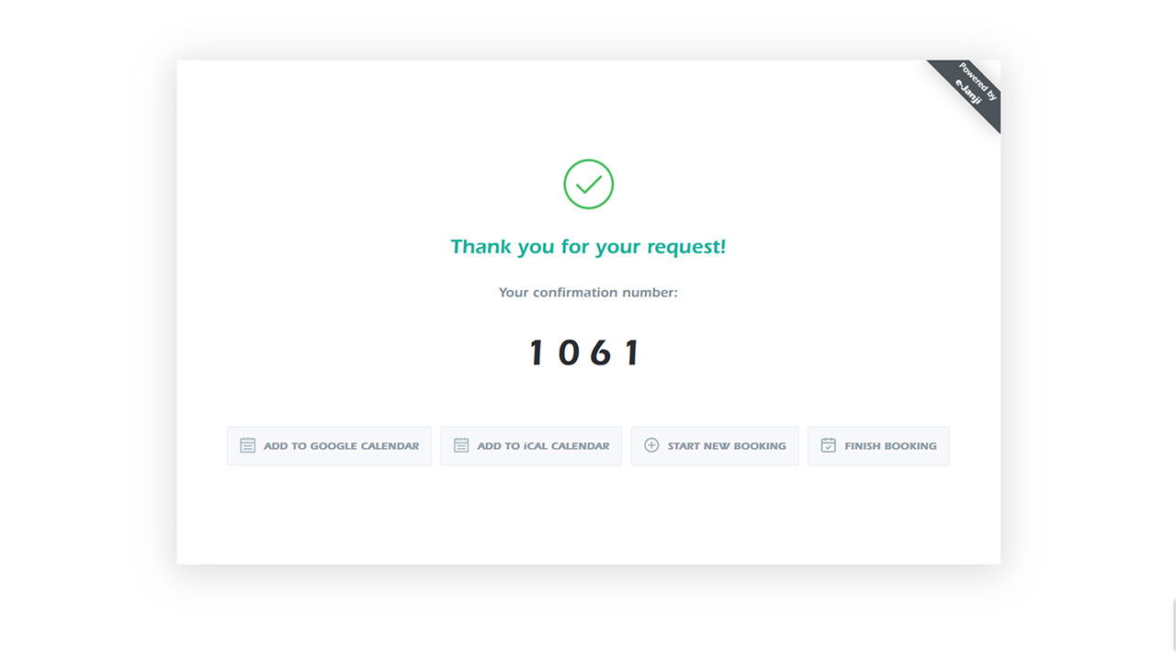Click the 'Powered by' text in corner ribbon

[x=978, y=82]
